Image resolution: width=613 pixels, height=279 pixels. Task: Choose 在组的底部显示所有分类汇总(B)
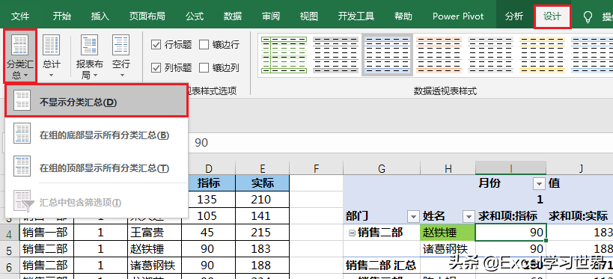click(x=97, y=135)
